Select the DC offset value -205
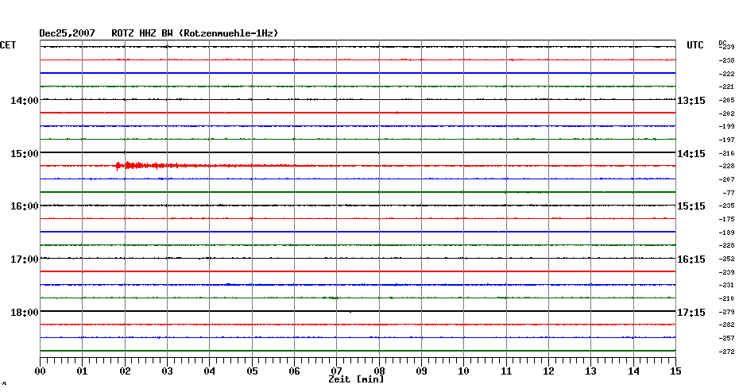This screenshot has height=392, width=739. tap(727, 100)
